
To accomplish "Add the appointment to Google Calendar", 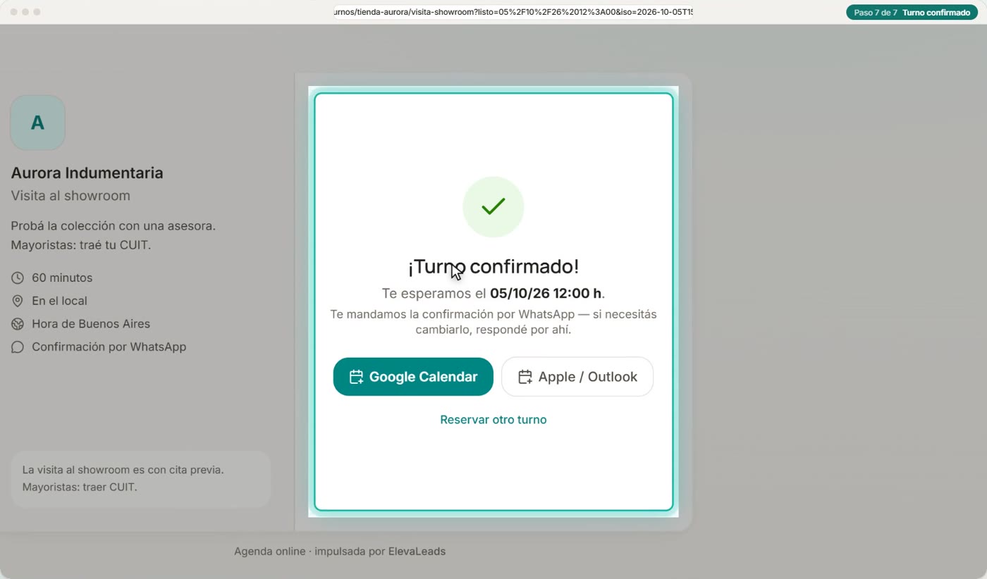I will pos(413,377).
